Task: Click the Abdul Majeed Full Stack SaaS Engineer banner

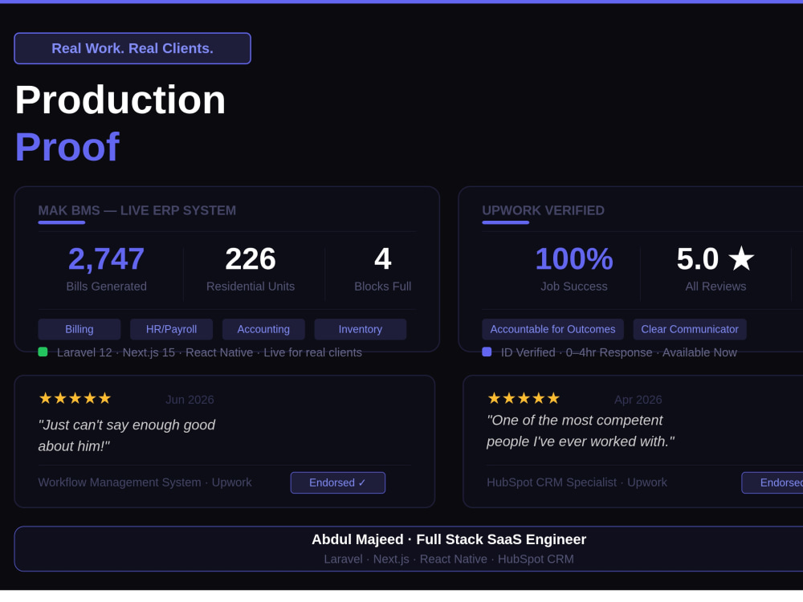Action: tap(409, 549)
